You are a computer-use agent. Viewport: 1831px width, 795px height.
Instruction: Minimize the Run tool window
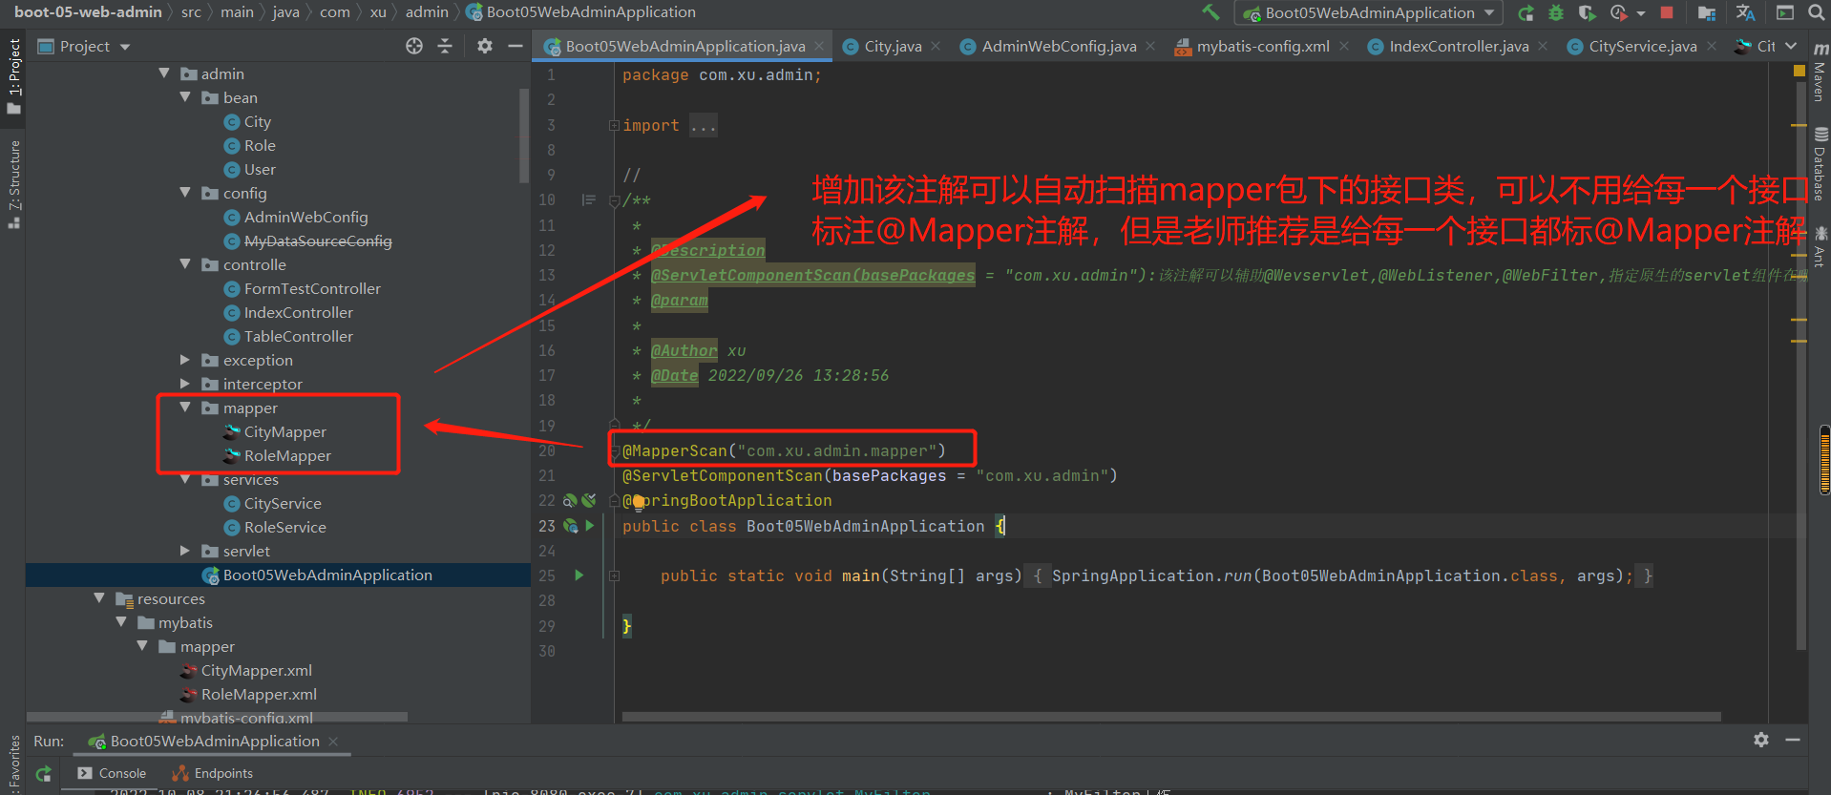(1793, 740)
